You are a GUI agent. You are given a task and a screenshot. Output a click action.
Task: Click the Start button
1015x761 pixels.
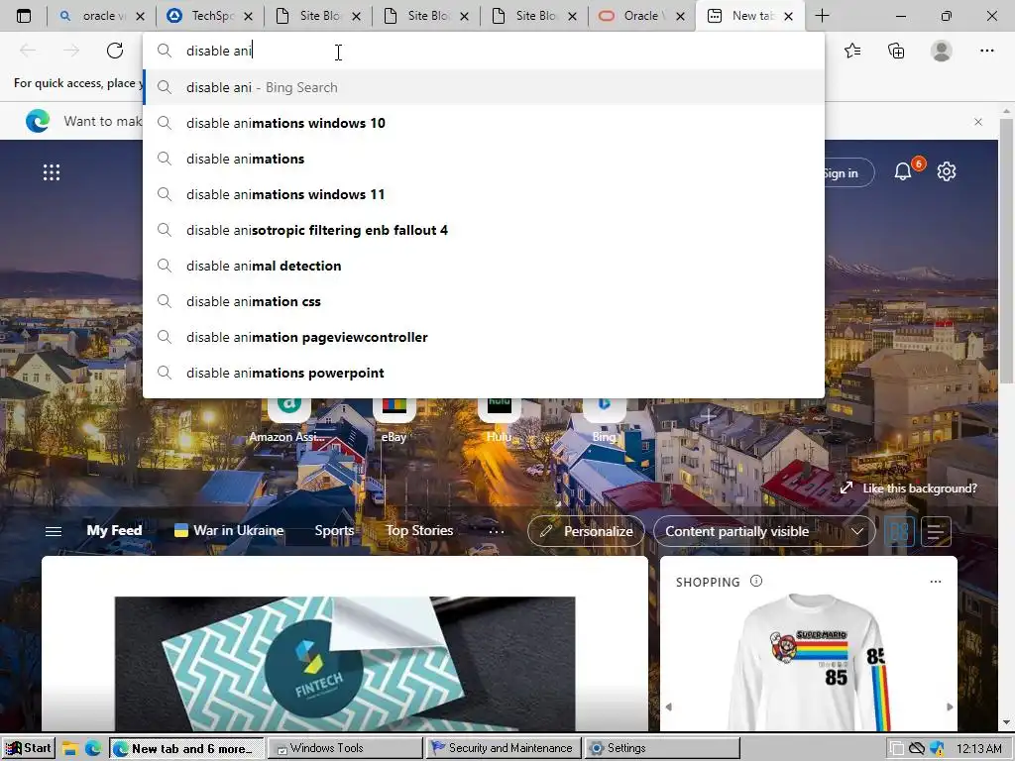click(x=28, y=749)
